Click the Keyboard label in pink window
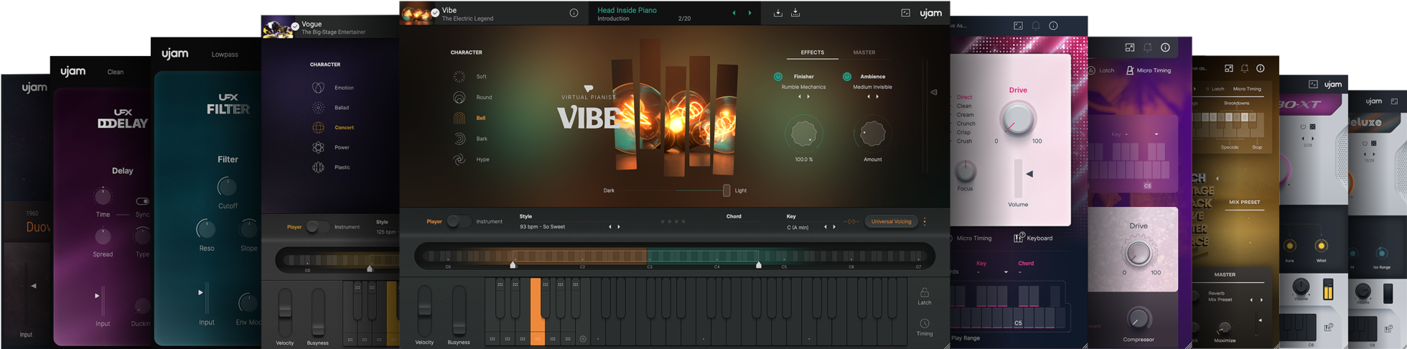Screen dimensions: 1407x349 point(1039,238)
